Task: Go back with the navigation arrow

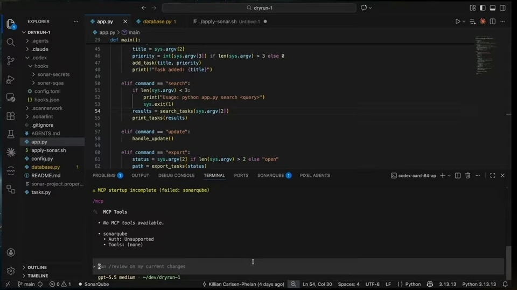Action: 144,8
